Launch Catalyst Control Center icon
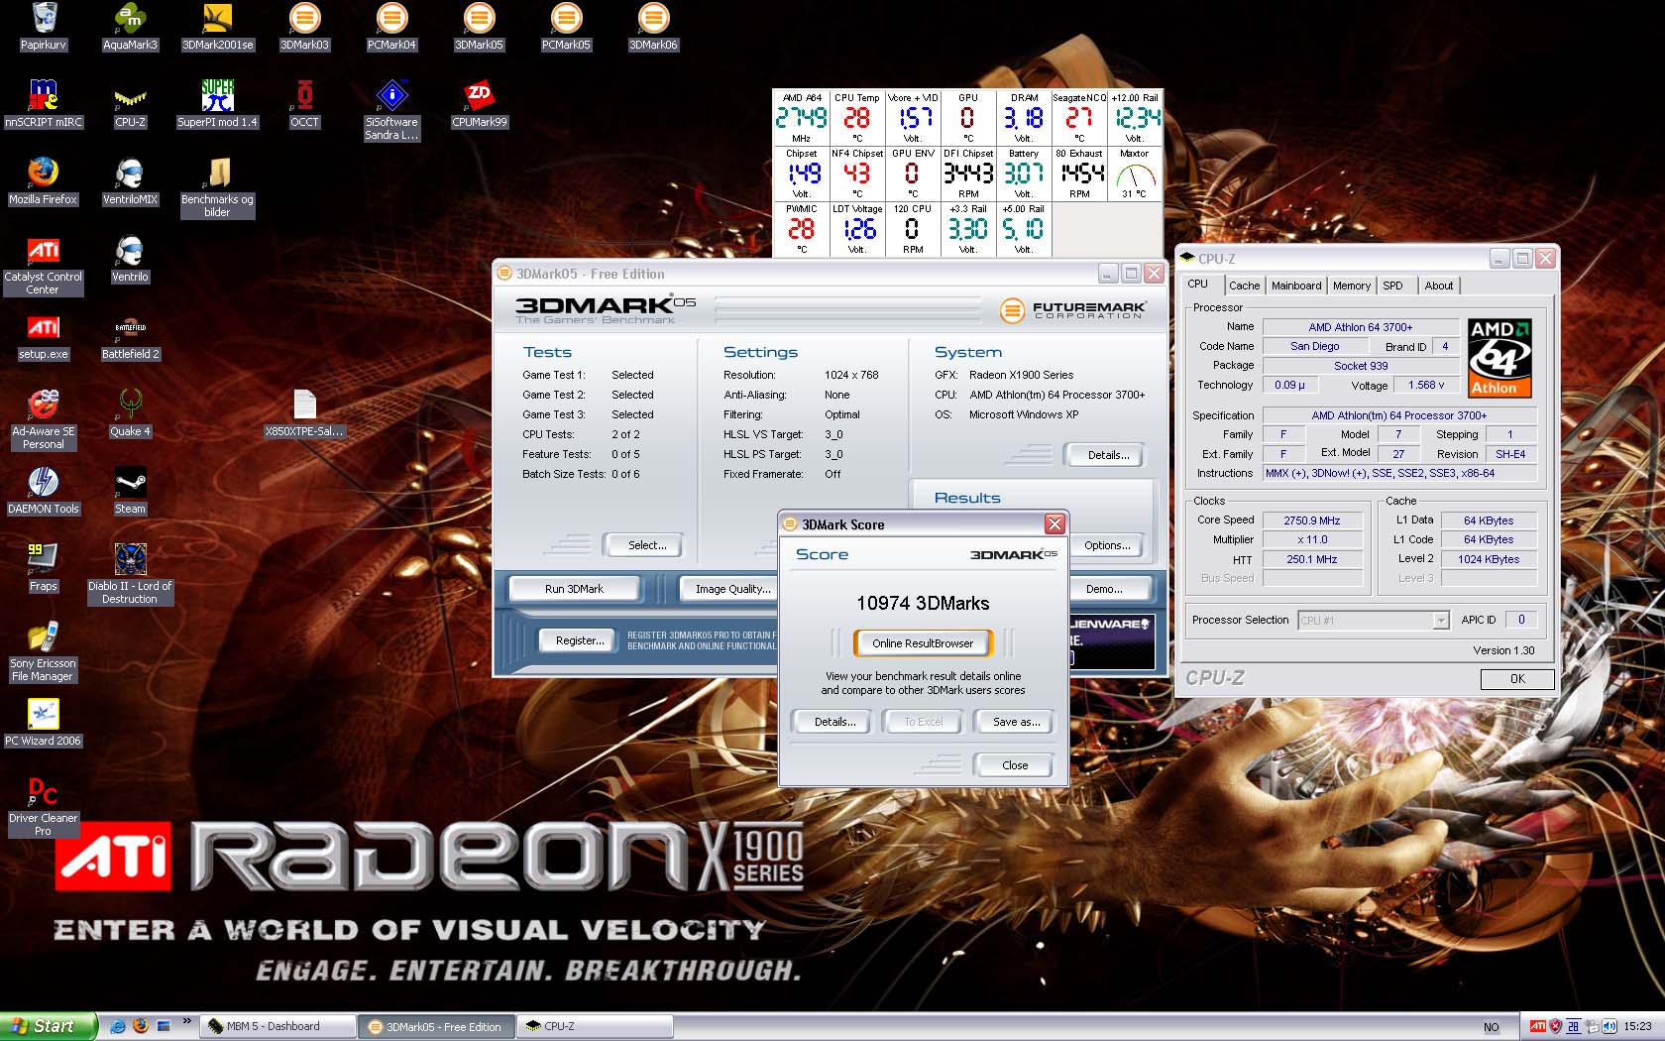The height and width of the screenshot is (1041, 1665). 44,264
